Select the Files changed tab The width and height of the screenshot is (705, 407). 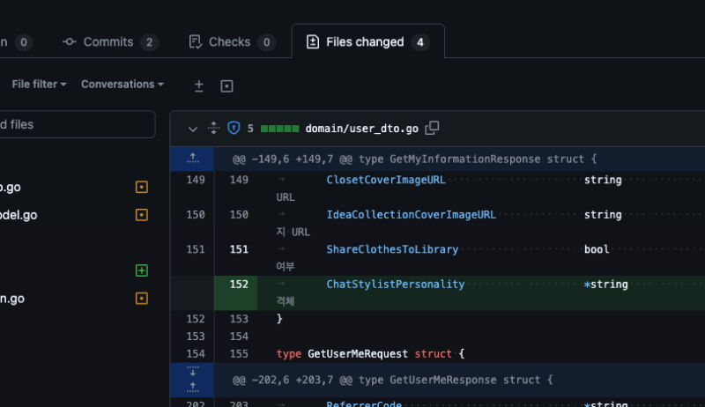tap(367, 42)
